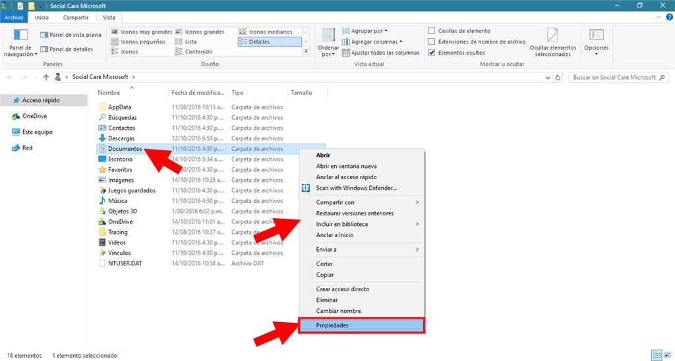Sort by the Tamaño column header

[x=307, y=92]
